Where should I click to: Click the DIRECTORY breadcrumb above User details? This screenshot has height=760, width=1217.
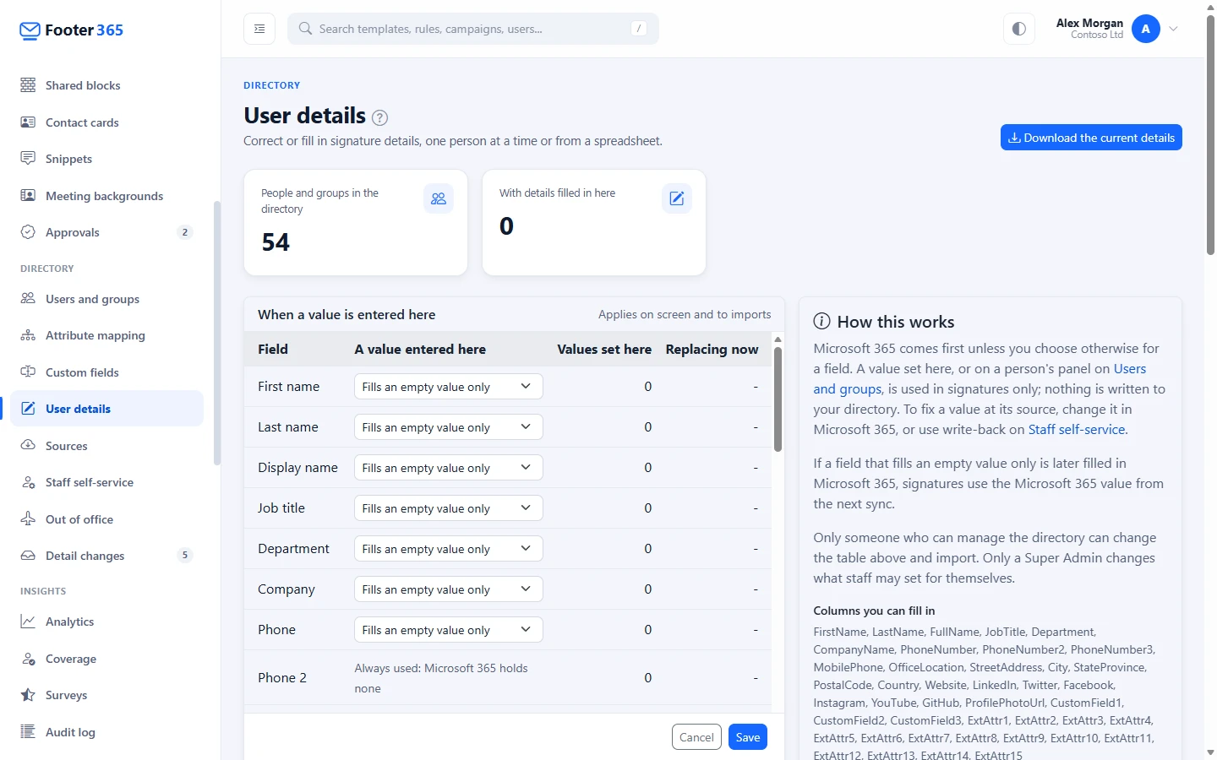(x=271, y=85)
